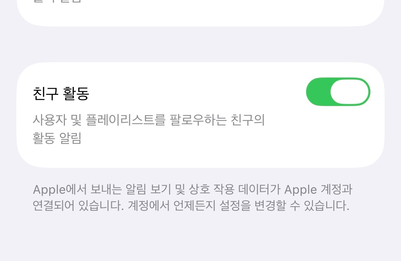Tap the white knob of the green switch
Image resolution: width=401 pixels, height=261 pixels.
pos(350,92)
